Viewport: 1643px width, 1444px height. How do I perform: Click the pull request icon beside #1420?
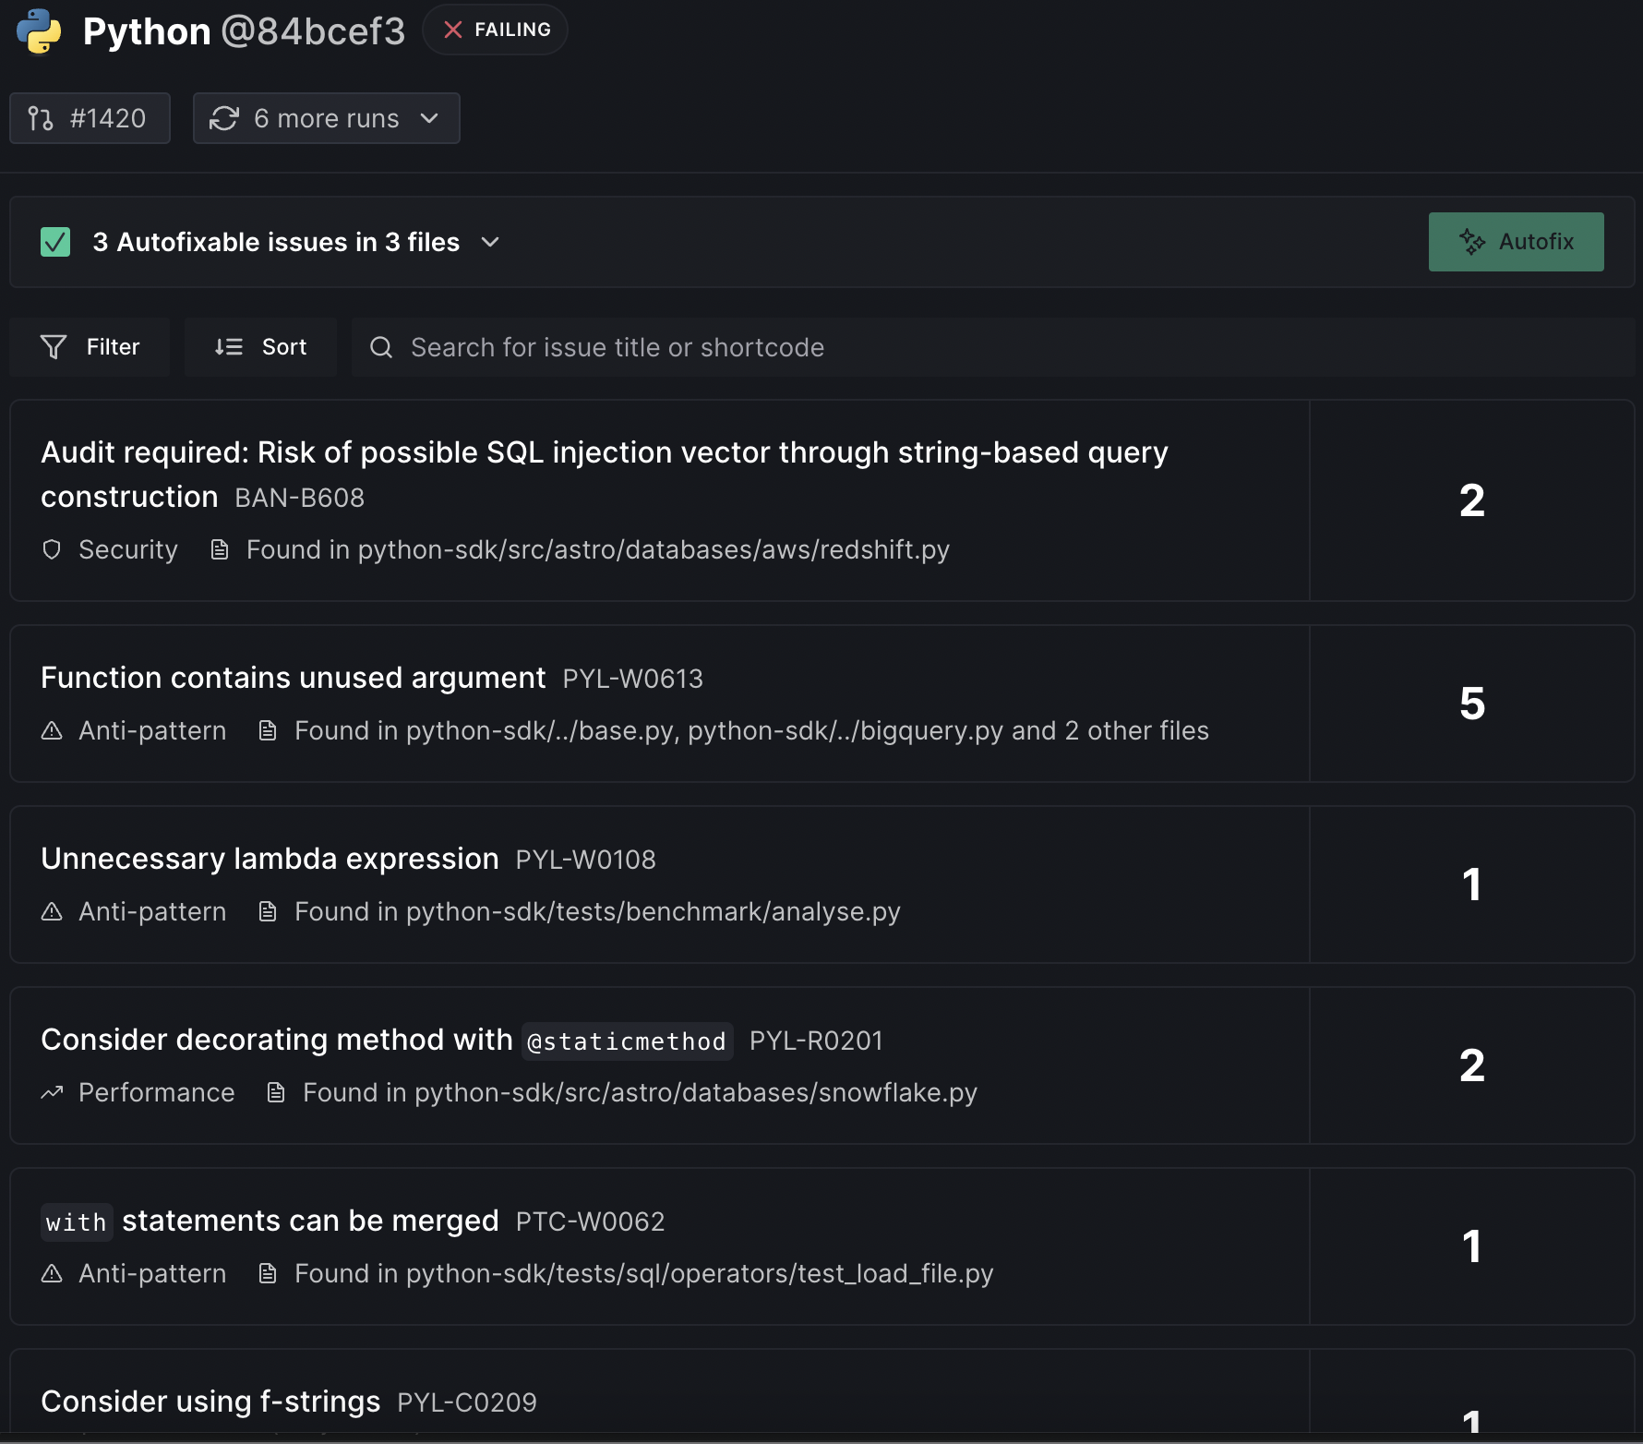tap(41, 118)
